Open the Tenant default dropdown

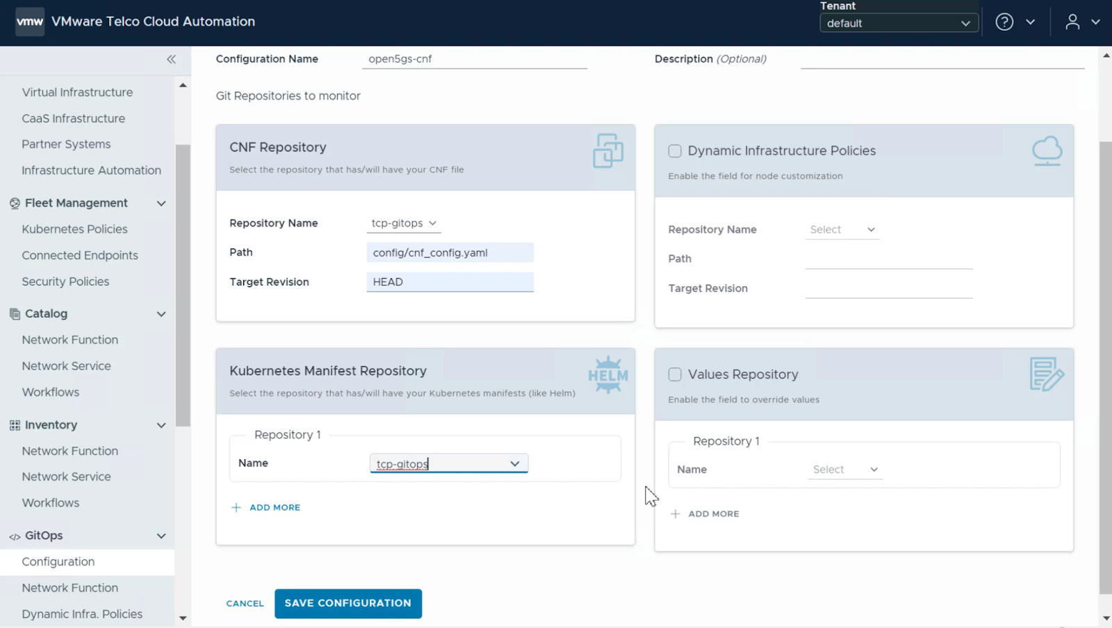(x=898, y=23)
